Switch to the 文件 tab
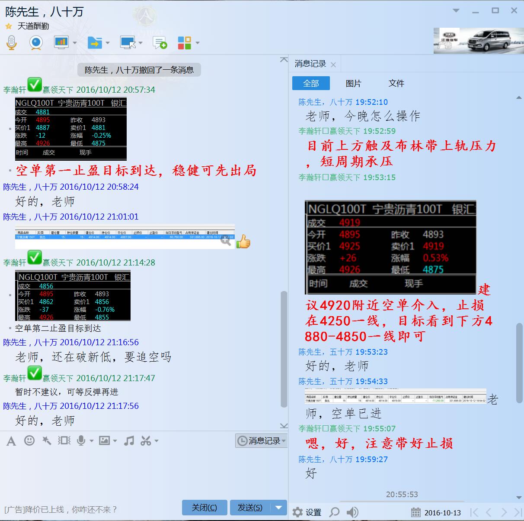 pos(396,83)
